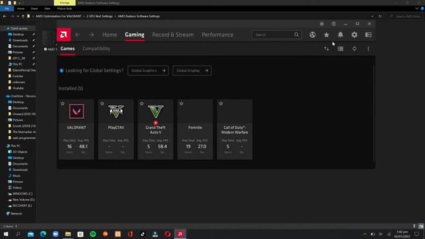Screen dimensions: 425x239
Task: Favorite Call of Duty Modern Warfare star
Action: click(x=221, y=104)
